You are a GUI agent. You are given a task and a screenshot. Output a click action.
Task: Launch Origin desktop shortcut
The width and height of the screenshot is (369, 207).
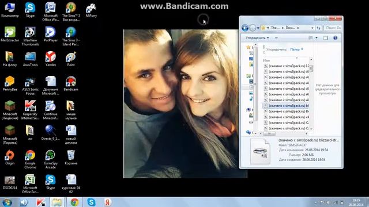[x=10, y=158]
